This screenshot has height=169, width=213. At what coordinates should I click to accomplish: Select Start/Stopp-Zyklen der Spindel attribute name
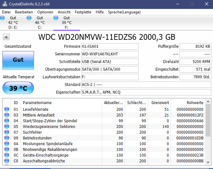point(50,121)
